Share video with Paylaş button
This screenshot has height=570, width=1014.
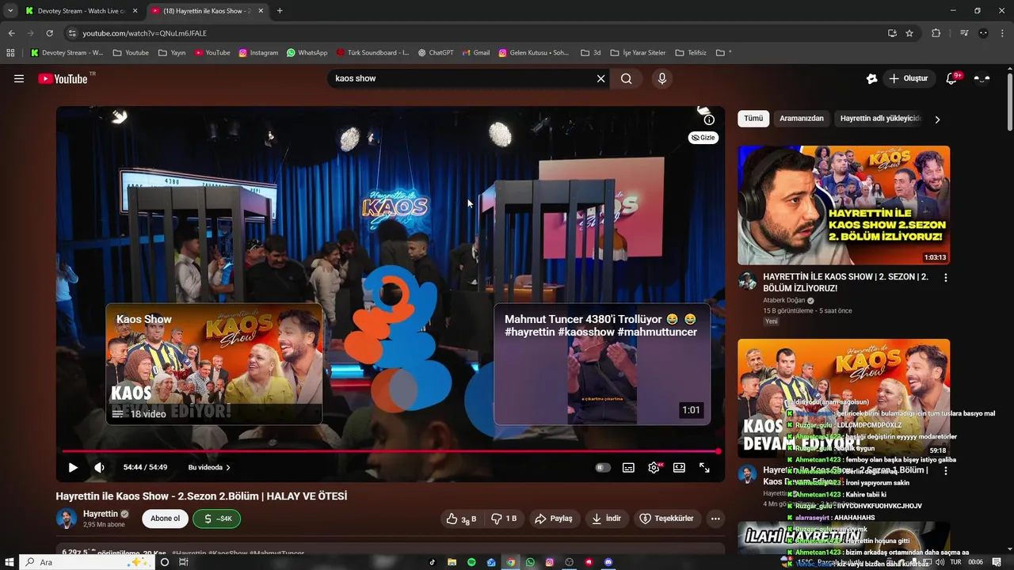tap(553, 519)
